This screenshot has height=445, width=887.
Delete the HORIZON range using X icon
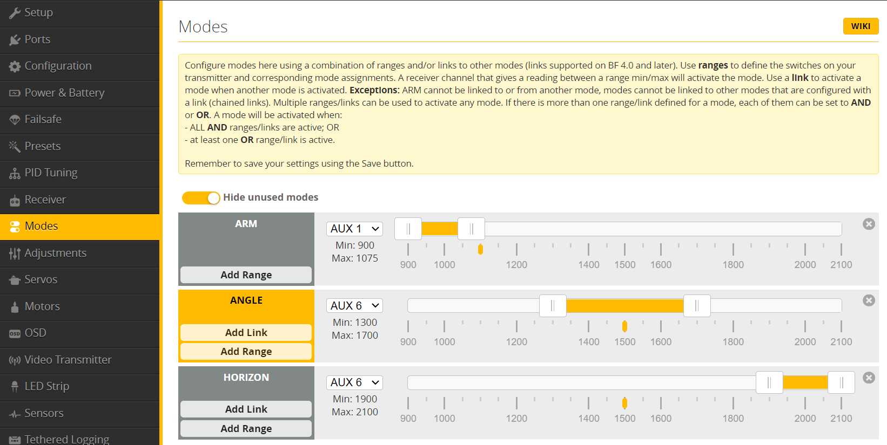[x=869, y=378]
